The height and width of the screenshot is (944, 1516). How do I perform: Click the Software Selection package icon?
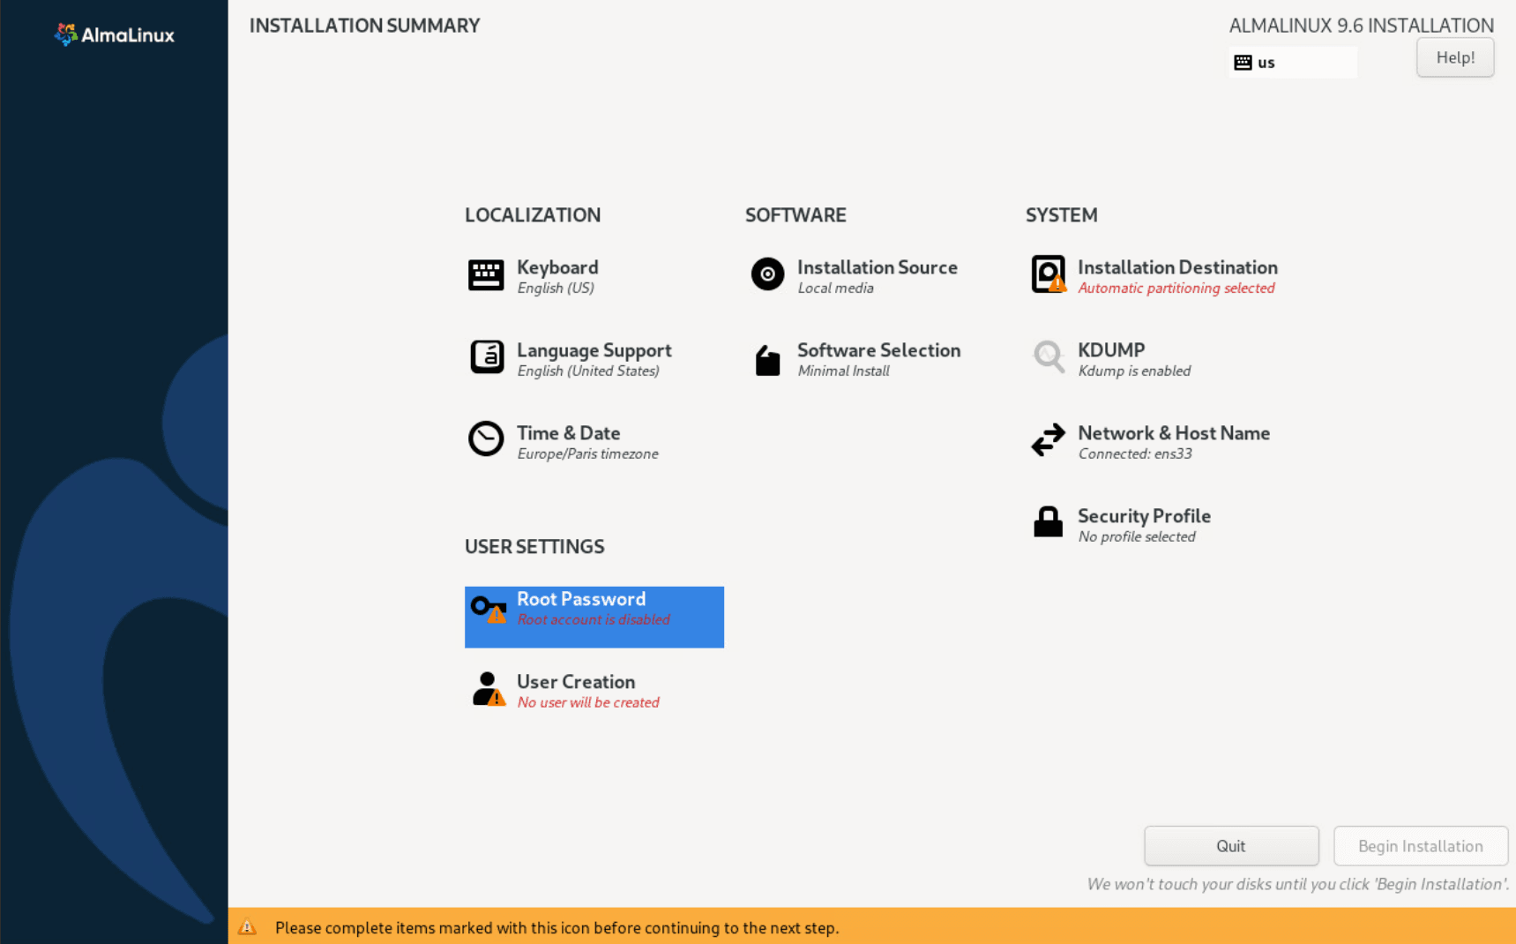(x=767, y=360)
